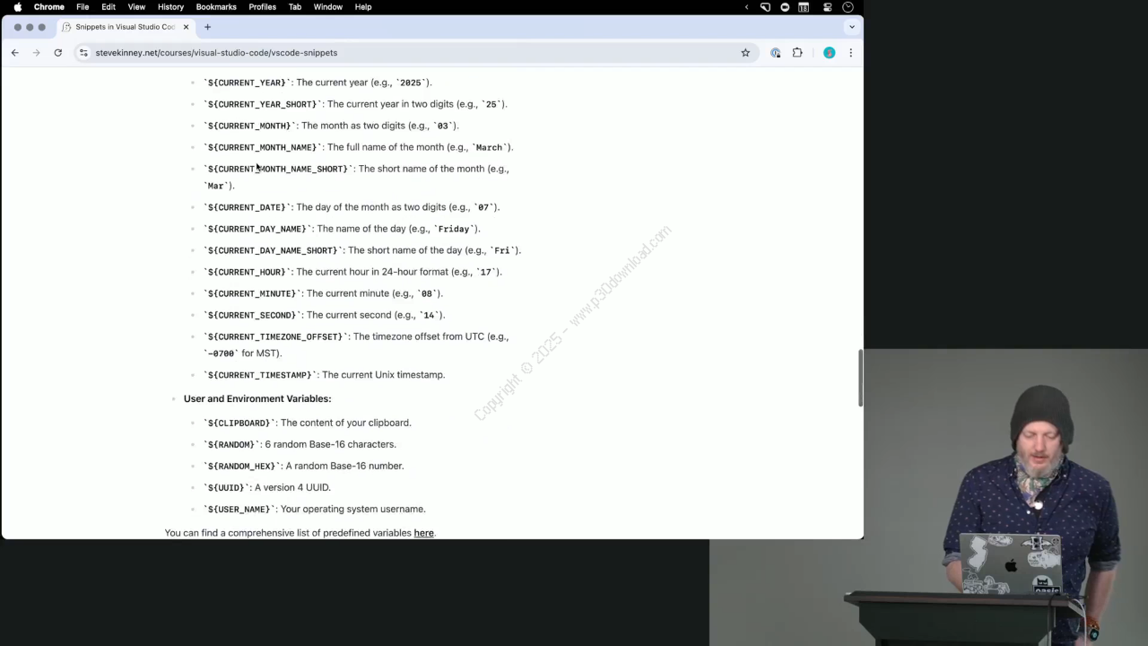Click the ${CLIPBOARD} variable text
This screenshot has width=1148, height=646.
coord(239,423)
